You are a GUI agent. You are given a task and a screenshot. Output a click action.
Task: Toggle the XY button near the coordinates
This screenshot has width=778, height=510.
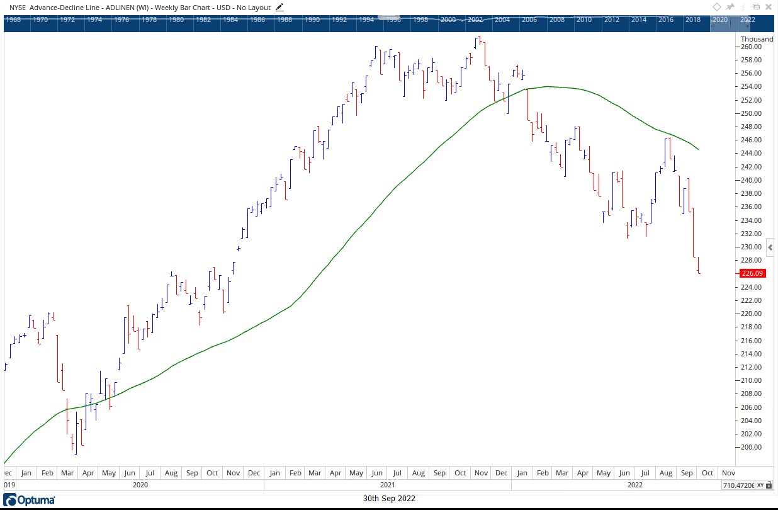760,485
